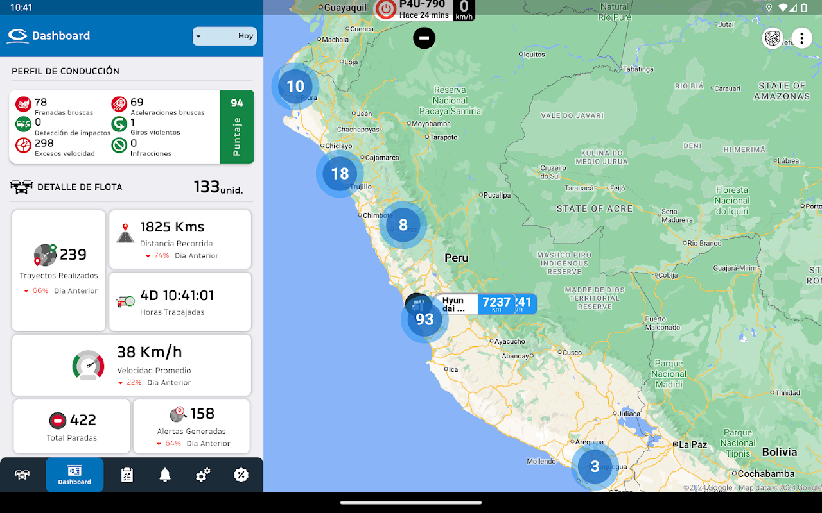Click the stop sign icon in Total Paradas
Image resolution: width=822 pixels, height=513 pixels.
click(x=58, y=421)
